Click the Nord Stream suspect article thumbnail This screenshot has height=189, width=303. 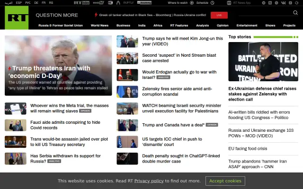[127, 58]
